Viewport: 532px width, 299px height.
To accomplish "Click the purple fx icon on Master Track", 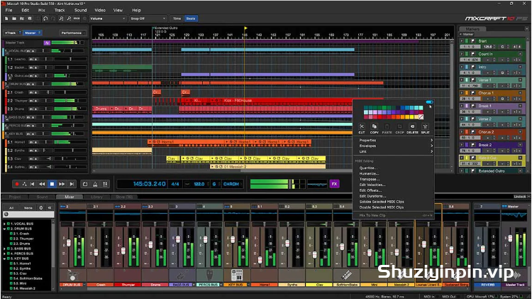I will (x=47, y=43).
